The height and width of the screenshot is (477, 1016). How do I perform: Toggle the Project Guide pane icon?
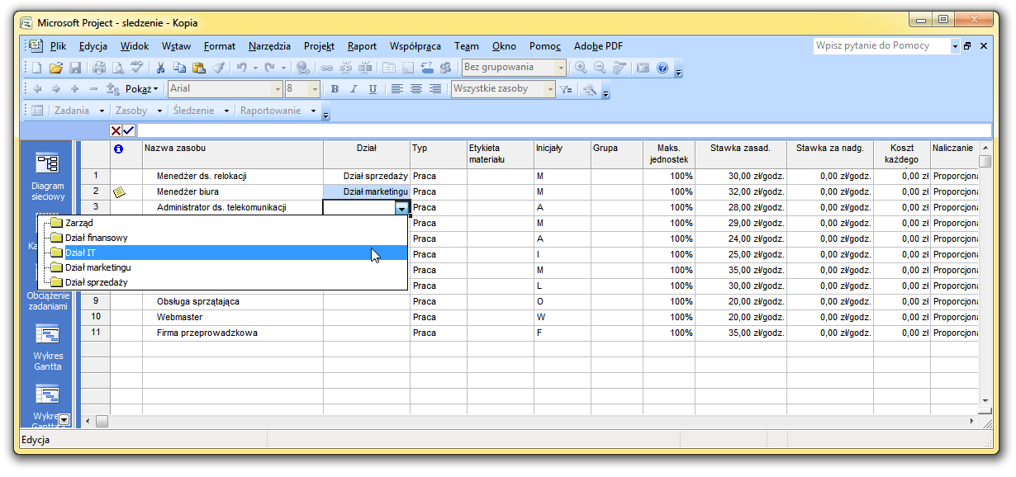[x=37, y=111]
